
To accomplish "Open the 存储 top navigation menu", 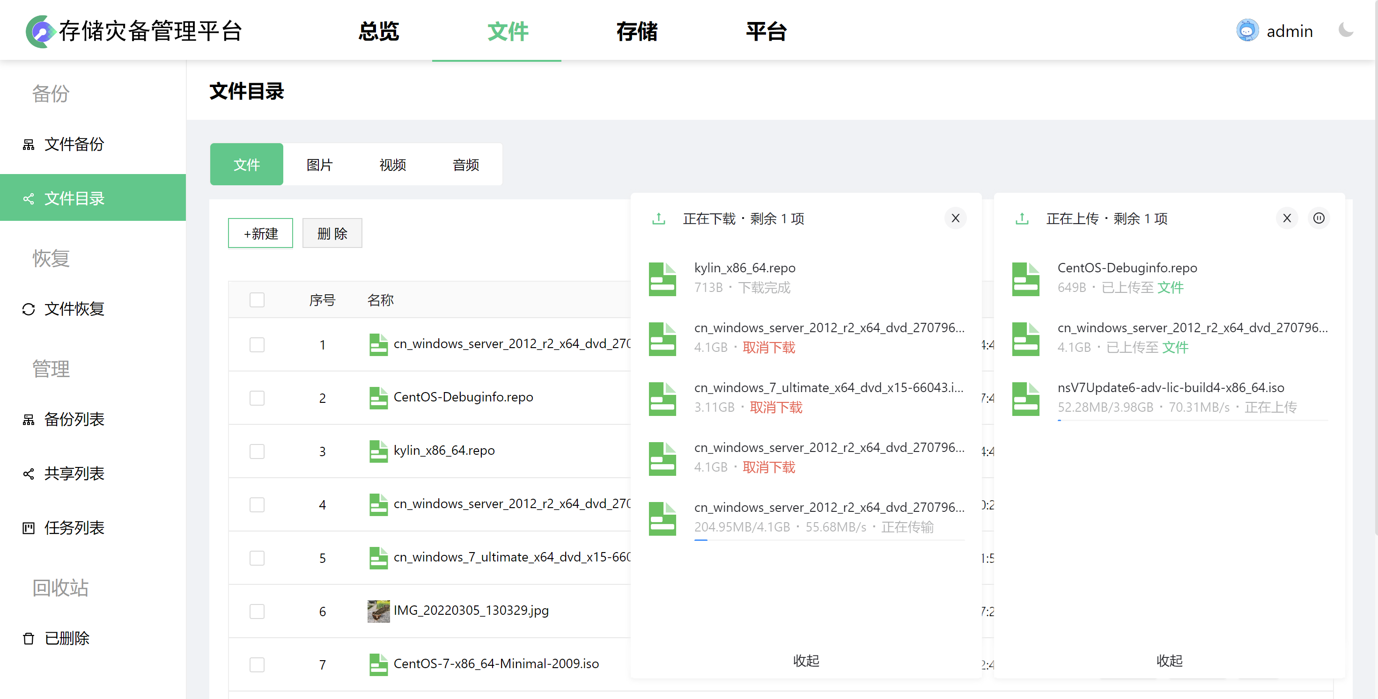I will (637, 31).
